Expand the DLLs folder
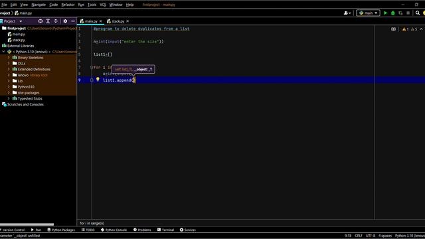Image resolution: width=425 pixels, height=239 pixels. point(9,64)
